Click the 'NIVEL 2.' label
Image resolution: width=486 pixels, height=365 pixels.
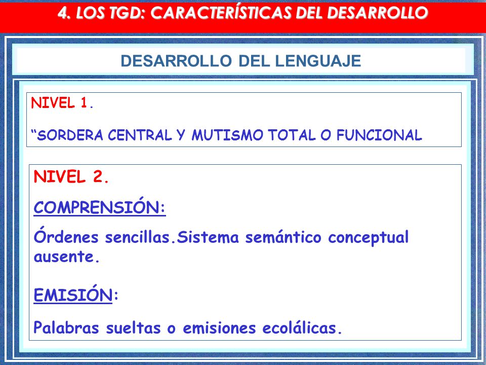(x=71, y=177)
